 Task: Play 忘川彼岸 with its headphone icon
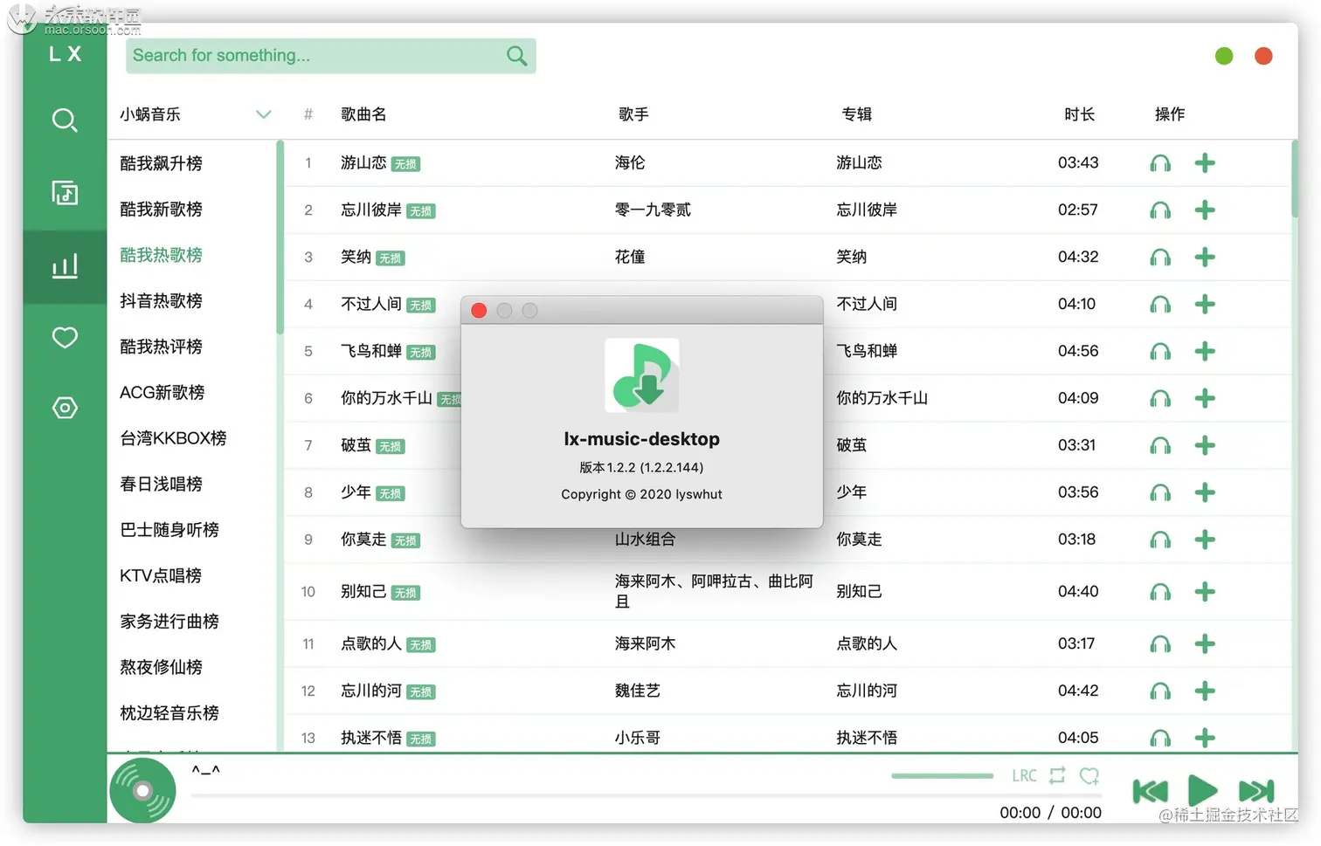[1160, 210]
